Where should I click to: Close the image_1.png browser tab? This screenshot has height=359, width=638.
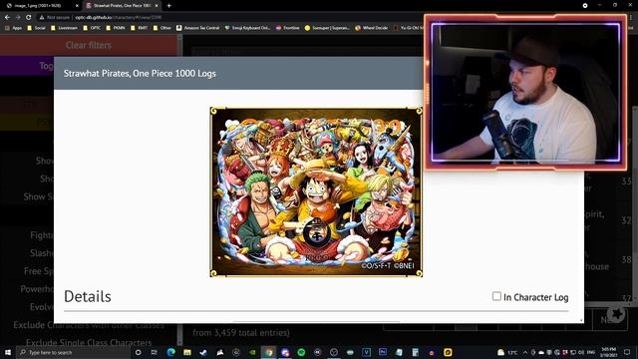(x=77, y=6)
